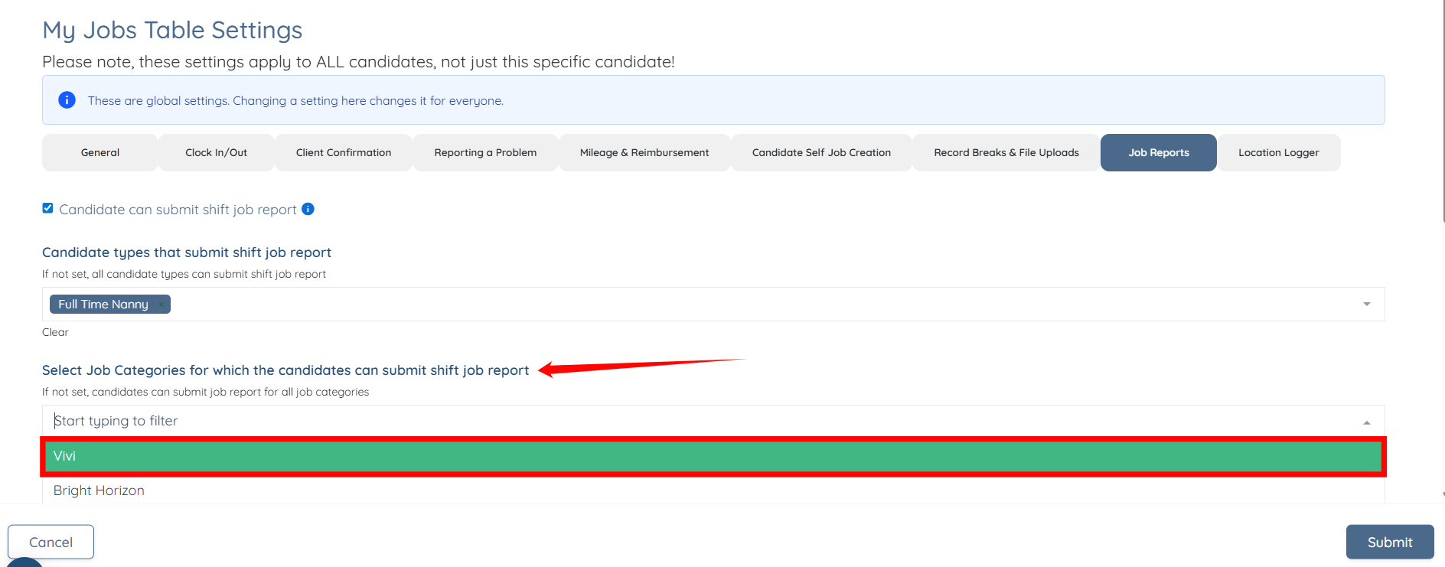The width and height of the screenshot is (1445, 567).
Task: Expand the candidate types dropdown arrow
Action: click(x=1366, y=305)
